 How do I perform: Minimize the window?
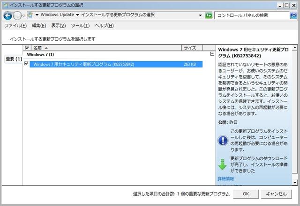coord(280,5)
